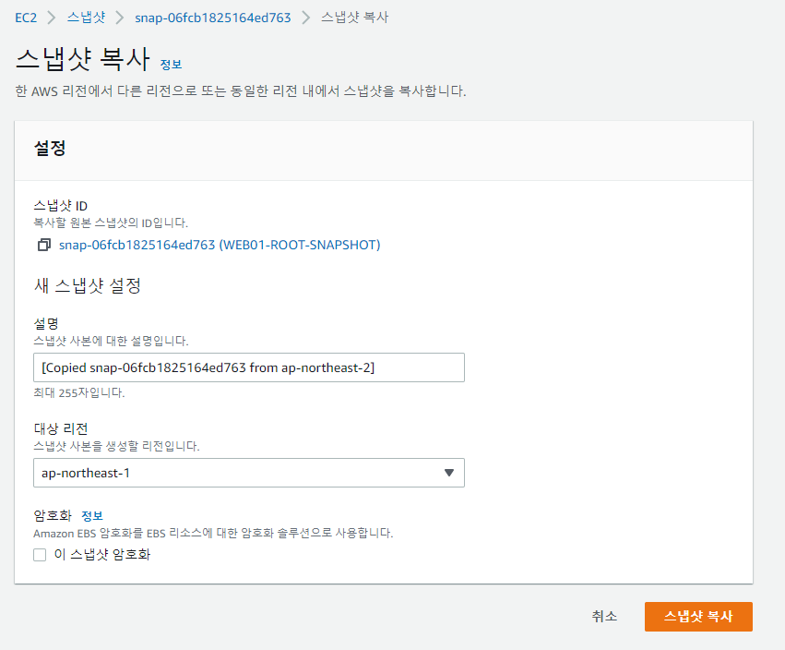
Task: Click the copy icon beside snapshot ID
Action: tap(44, 245)
